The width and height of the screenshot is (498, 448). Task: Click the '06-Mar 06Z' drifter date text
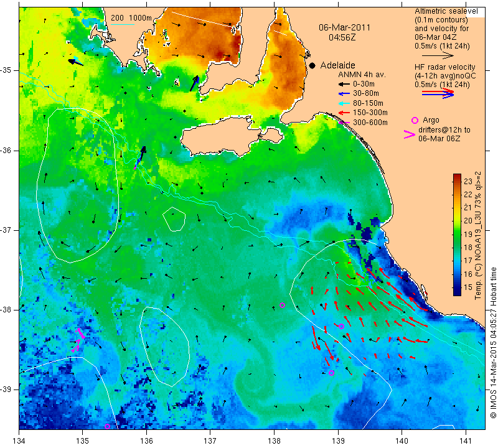439,138
